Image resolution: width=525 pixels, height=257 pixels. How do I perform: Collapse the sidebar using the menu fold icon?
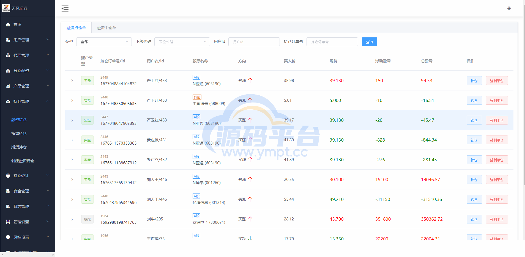point(65,9)
